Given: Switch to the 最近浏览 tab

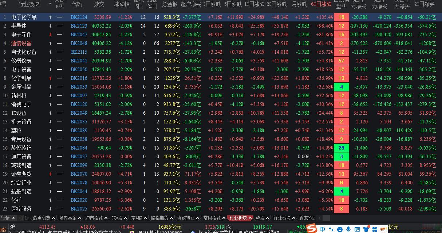Looking at the screenshot, I should 42,218.
